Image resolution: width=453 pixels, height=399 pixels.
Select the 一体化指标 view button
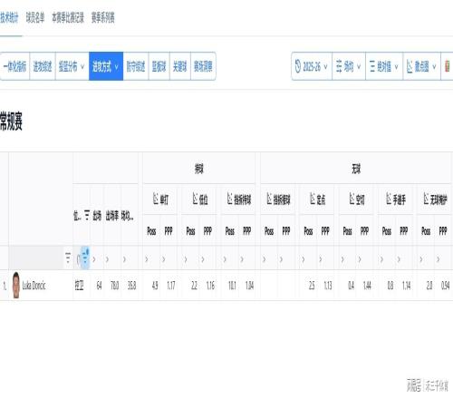pos(14,66)
